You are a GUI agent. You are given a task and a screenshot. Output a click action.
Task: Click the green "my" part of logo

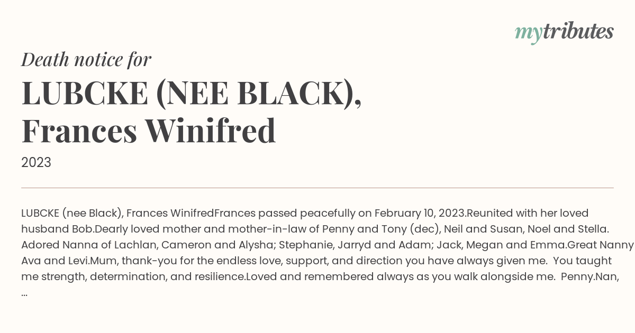tap(528, 34)
